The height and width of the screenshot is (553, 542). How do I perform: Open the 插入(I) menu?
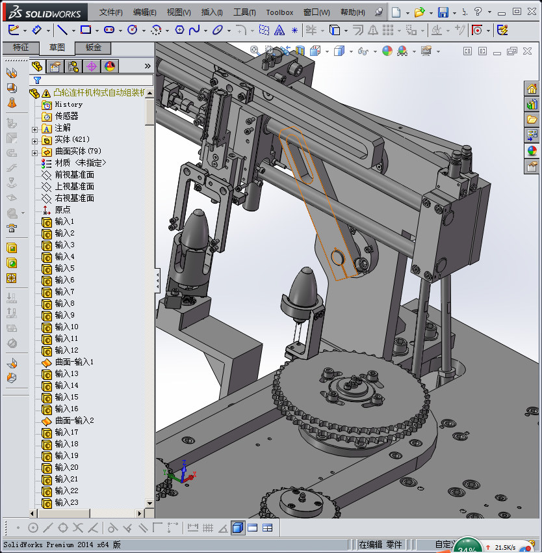(212, 12)
